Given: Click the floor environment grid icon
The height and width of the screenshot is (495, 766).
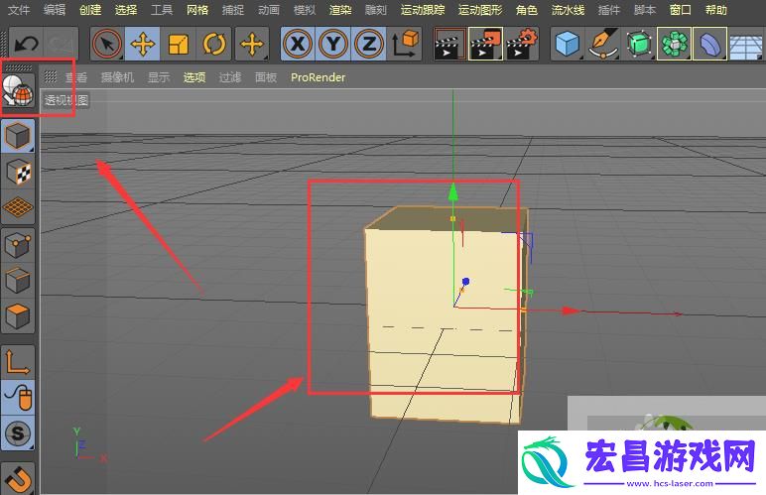Looking at the screenshot, I should coord(747,45).
